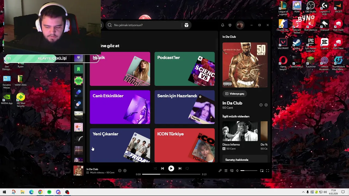Click the In Da Club title in the bottom bar

coord(92,169)
